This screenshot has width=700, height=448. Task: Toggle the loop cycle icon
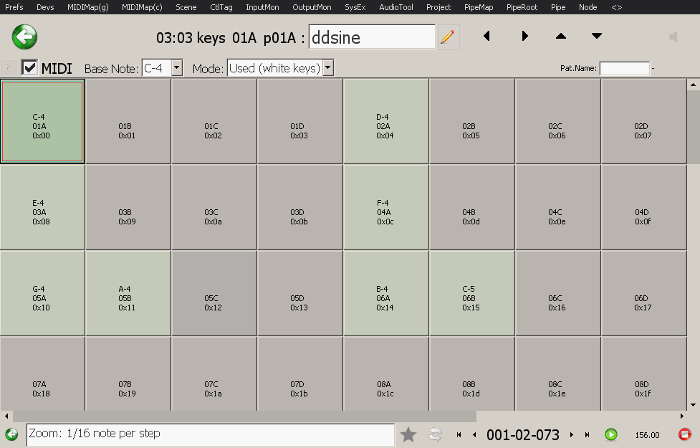(x=435, y=434)
